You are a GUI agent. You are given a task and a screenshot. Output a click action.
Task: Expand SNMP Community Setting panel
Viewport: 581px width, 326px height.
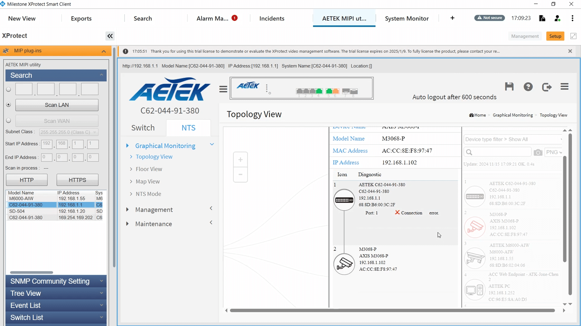tap(56, 281)
